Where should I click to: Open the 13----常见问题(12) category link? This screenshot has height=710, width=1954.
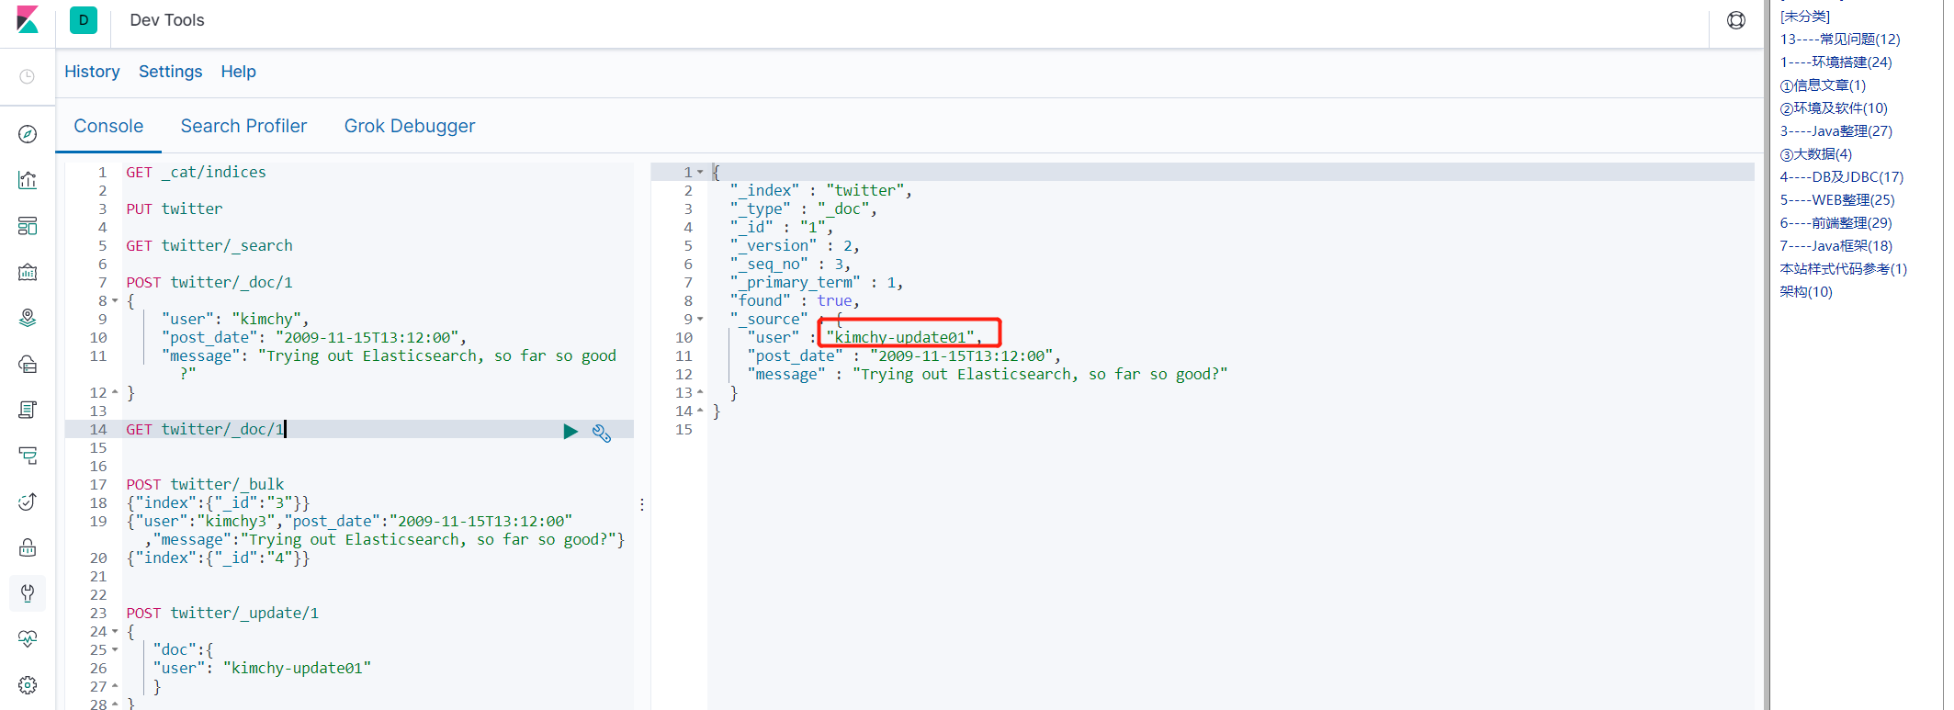point(1840,39)
